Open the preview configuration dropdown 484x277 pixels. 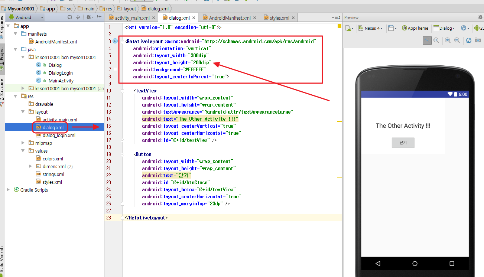(x=350, y=28)
